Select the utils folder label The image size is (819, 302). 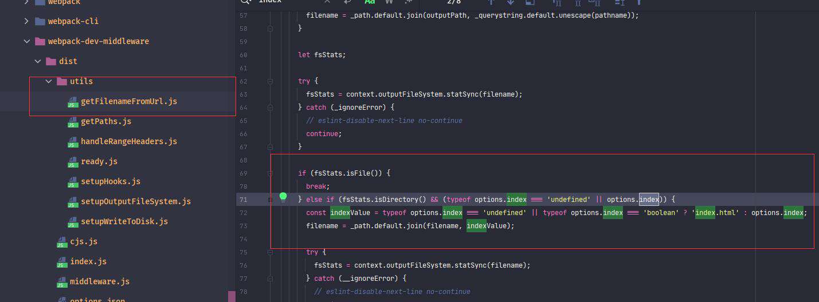point(81,81)
